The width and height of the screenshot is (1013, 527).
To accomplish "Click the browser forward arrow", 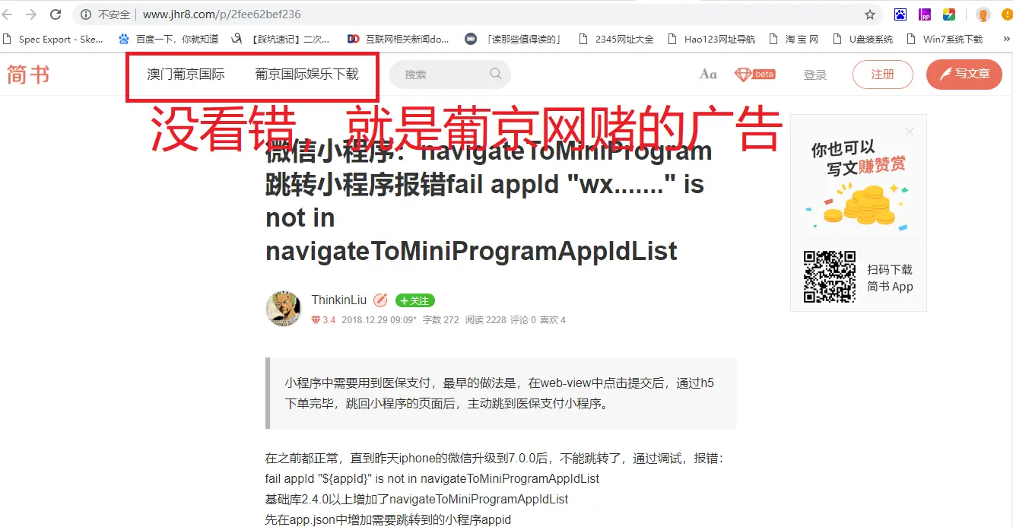I will coord(31,14).
